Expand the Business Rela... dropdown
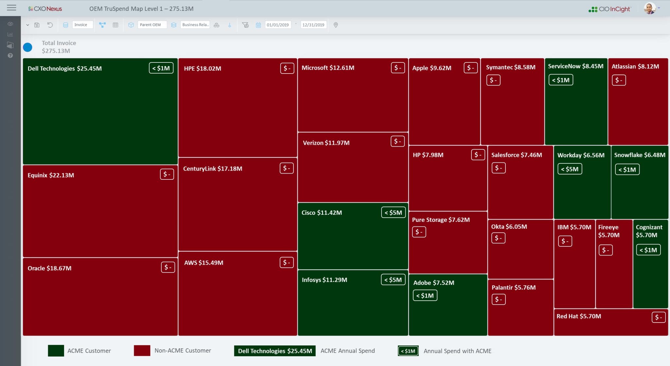This screenshot has height=366, width=670. point(195,25)
